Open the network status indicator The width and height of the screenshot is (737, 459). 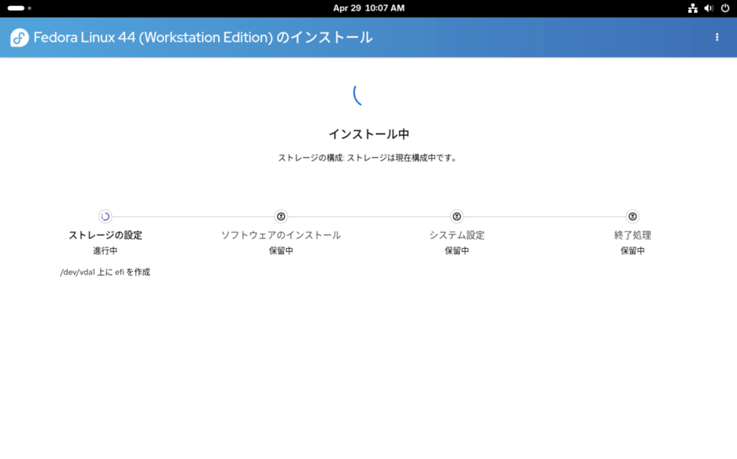pos(692,9)
